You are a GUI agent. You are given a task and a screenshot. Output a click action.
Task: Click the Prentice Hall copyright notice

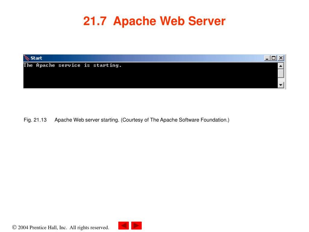61,227
